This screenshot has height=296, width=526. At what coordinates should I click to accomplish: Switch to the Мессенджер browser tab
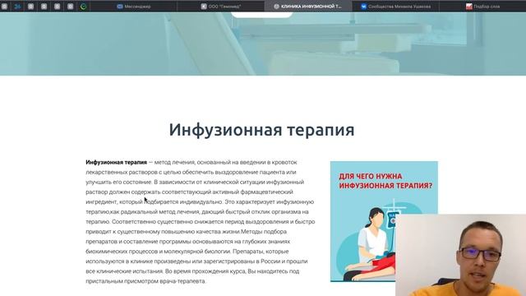133,7
